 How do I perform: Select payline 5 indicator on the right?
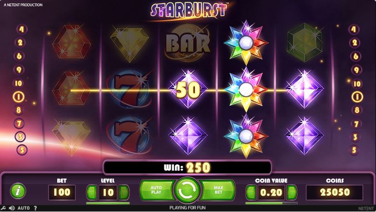[354, 150]
